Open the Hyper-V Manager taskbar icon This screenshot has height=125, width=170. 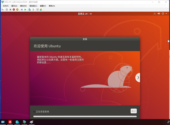click(x=17, y=122)
